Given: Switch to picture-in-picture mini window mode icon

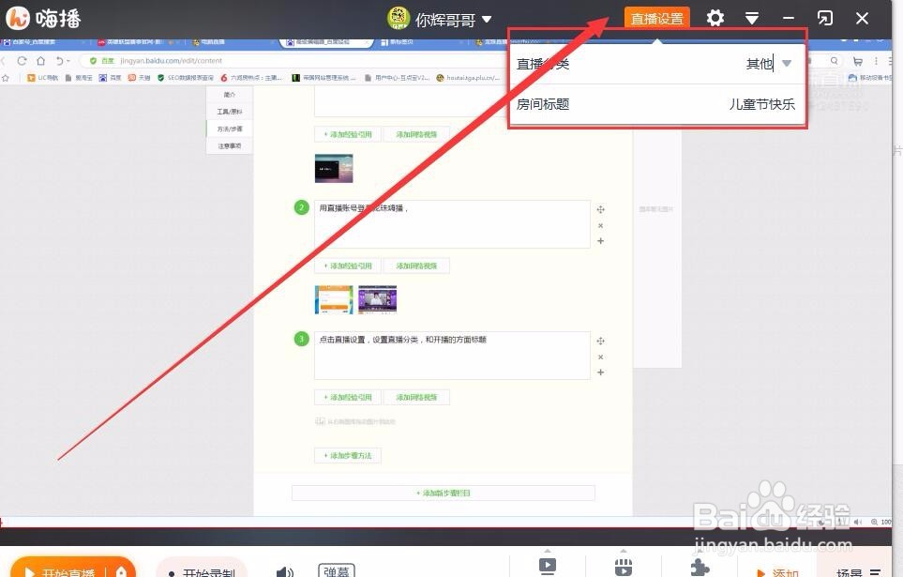Looking at the screenshot, I should click(x=824, y=18).
